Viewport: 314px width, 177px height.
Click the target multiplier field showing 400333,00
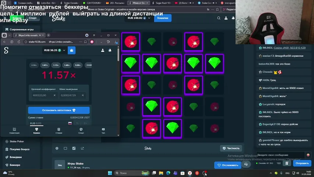click(x=42, y=96)
